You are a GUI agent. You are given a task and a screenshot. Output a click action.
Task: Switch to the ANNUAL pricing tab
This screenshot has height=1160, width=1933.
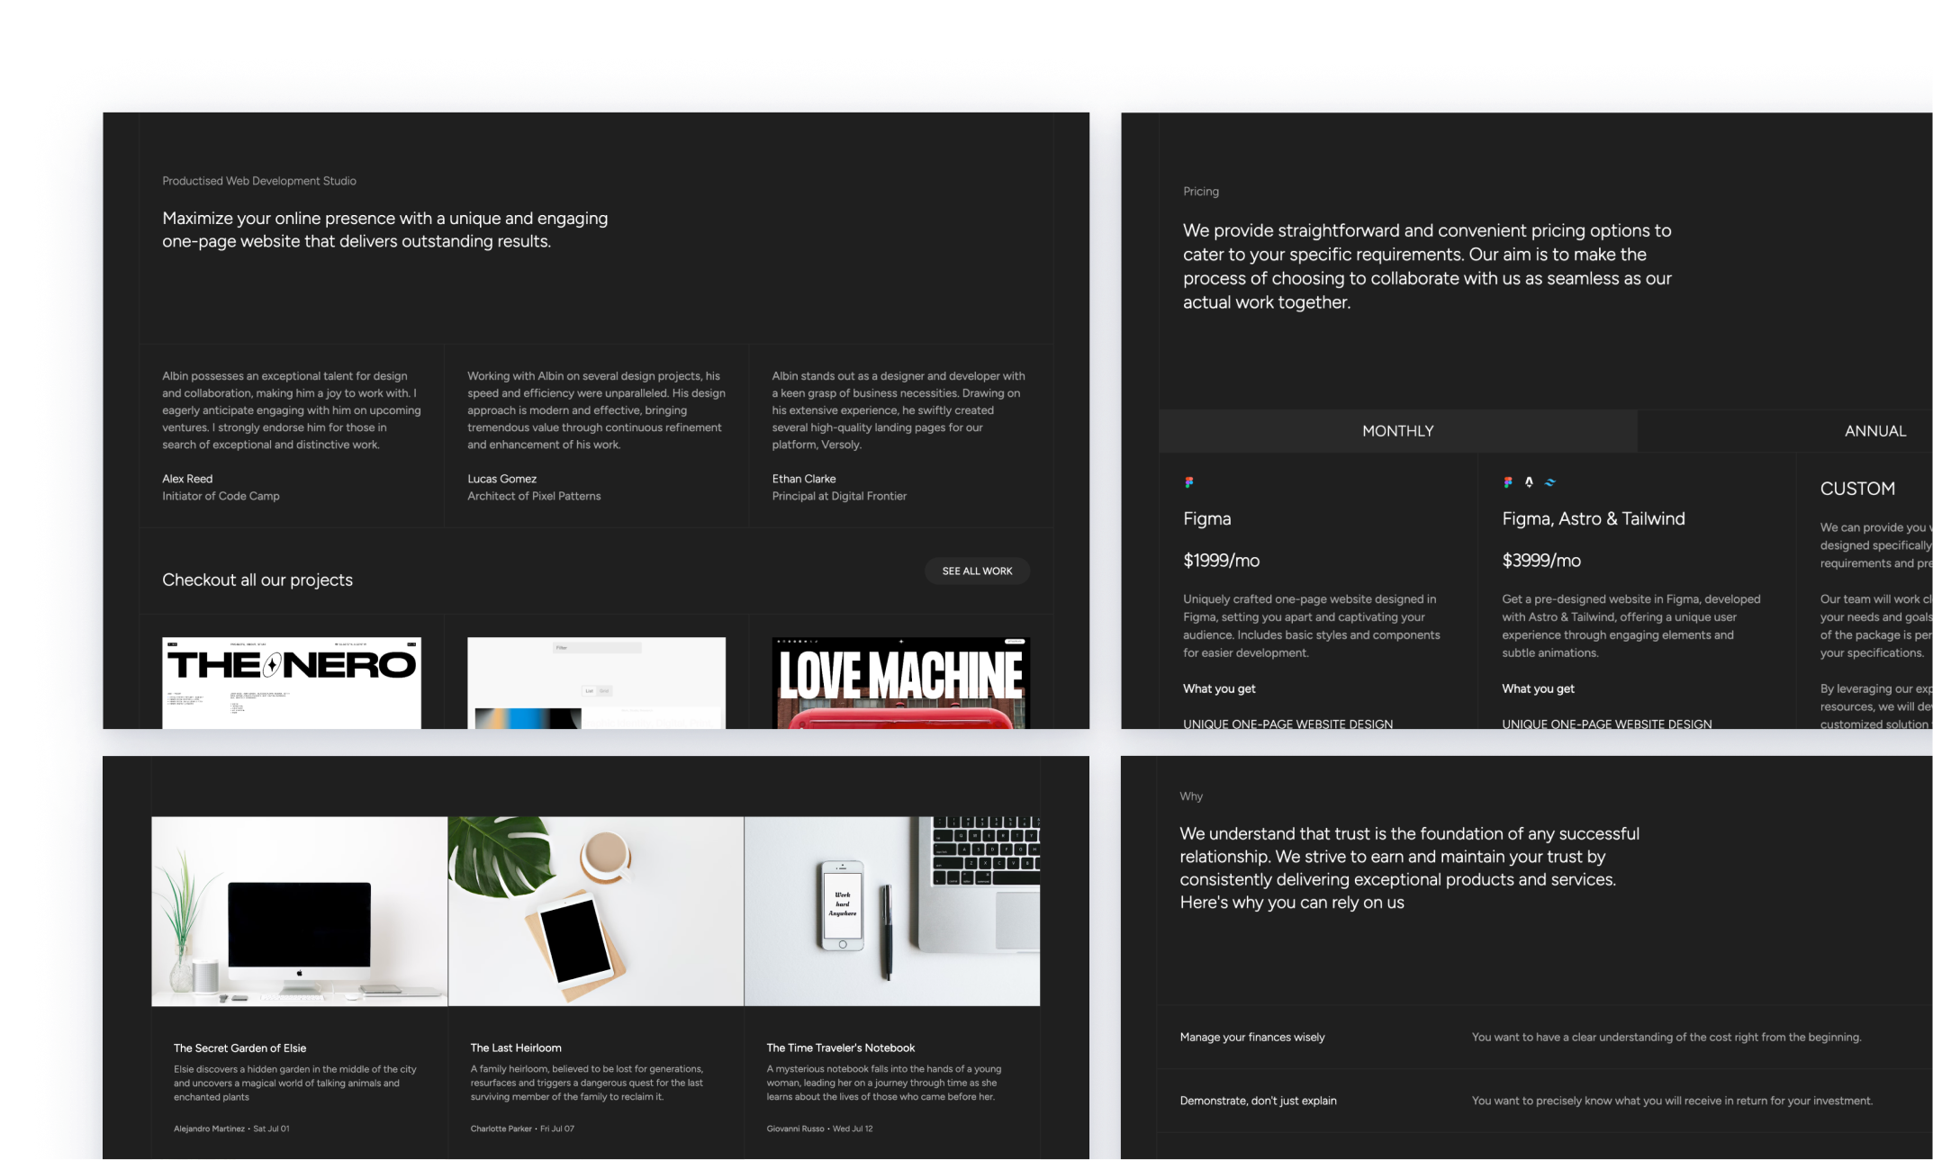click(x=1874, y=431)
